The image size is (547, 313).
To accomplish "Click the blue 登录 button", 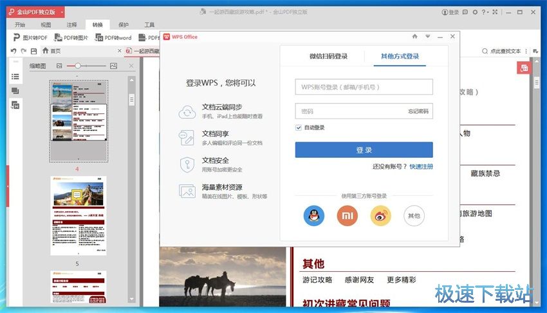I will [364, 149].
